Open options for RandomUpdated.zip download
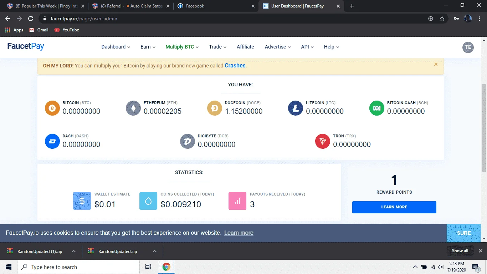Screen dimensions: 487x274 pos(155,251)
